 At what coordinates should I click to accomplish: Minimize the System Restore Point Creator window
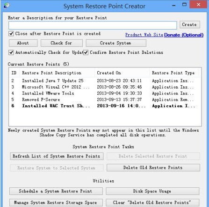[174, 6]
